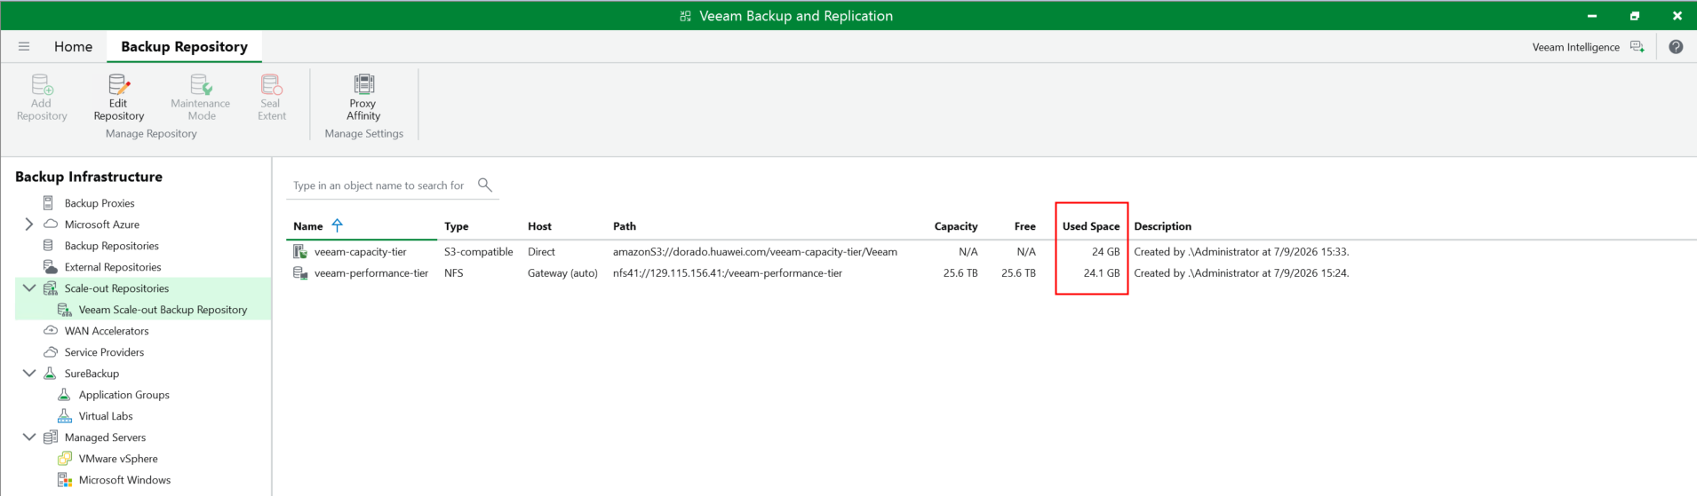Click the Virtual Labs icon
1697x496 pixels.
tap(64, 416)
